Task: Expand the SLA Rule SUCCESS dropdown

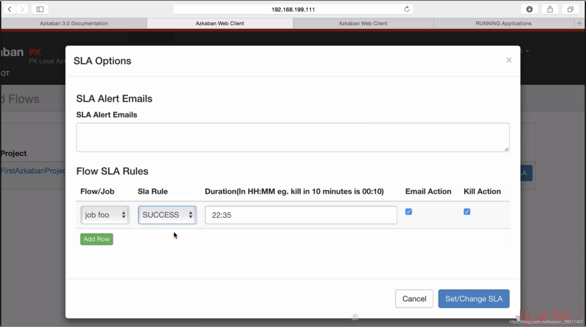Action: (x=167, y=214)
